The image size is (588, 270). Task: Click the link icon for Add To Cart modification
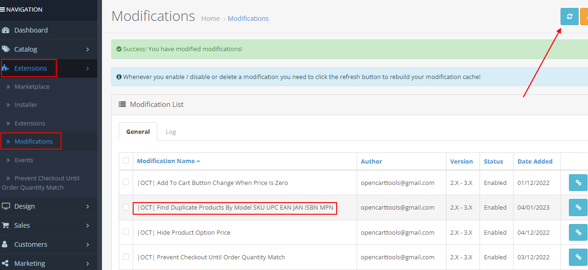pos(578,183)
